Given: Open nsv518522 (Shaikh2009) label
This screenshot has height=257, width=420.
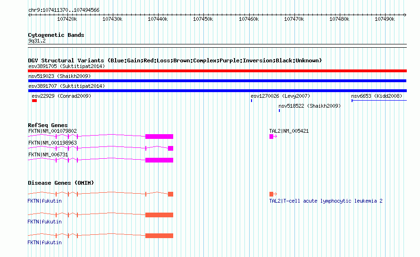Looking at the screenshot, I should coord(310,106).
